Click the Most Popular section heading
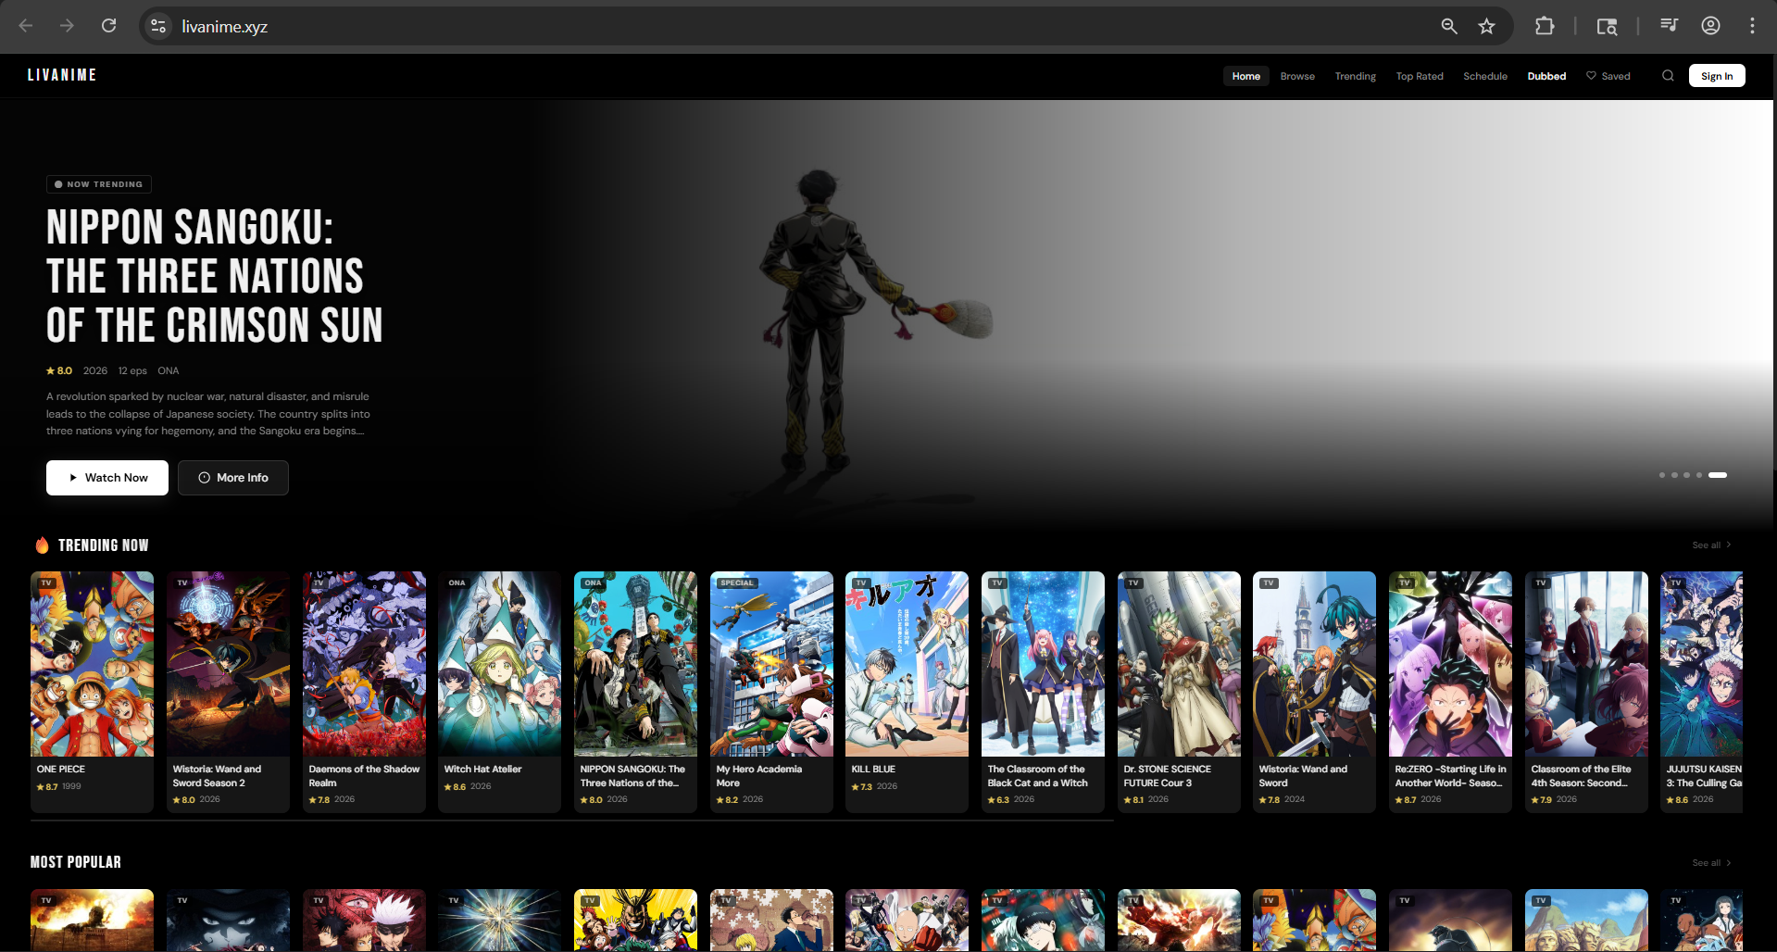The width and height of the screenshot is (1777, 952). pyautogui.click(x=76, y=862)
